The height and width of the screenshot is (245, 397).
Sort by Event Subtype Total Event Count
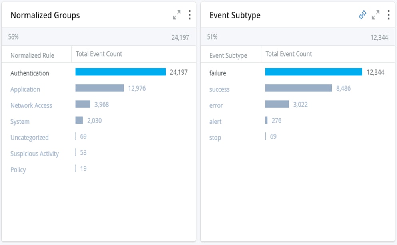(289, 54)
